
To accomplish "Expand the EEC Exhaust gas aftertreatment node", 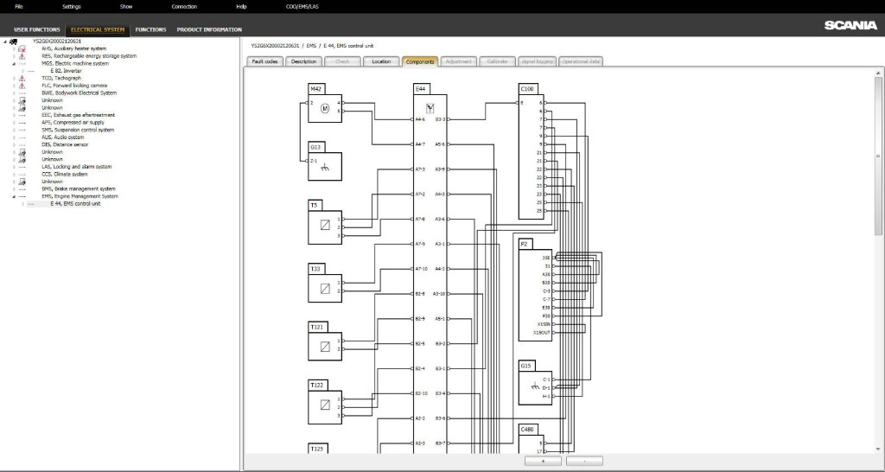I will tap(14, 115).
